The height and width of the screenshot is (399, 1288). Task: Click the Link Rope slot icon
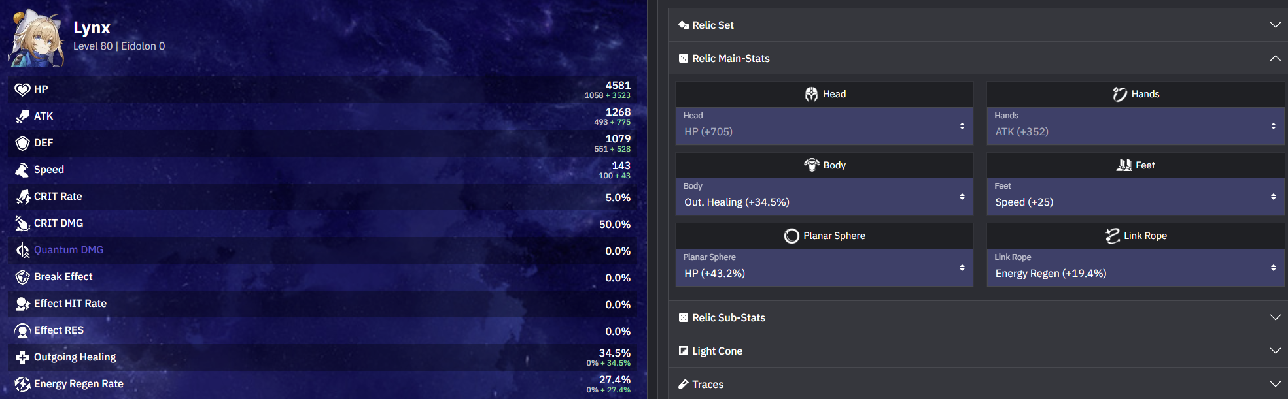coord(1112,235)
